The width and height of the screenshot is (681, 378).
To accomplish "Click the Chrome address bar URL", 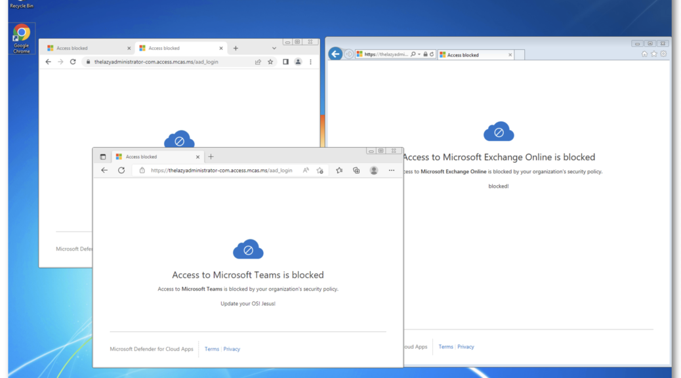I will click(x=156, y=62).
